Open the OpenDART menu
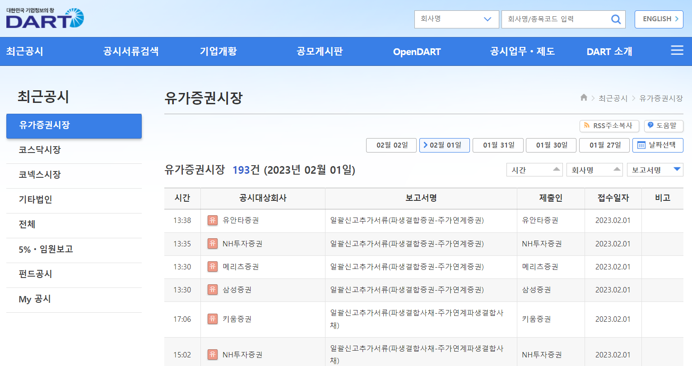Viewport: 692px width, 366px height. (x=417, y=51)
